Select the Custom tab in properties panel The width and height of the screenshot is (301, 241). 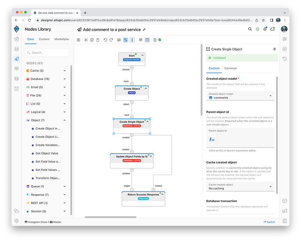(x=214, y=68)
